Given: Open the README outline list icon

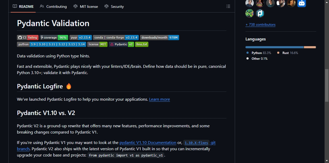Looking at the screenshot, I should 228,6.
